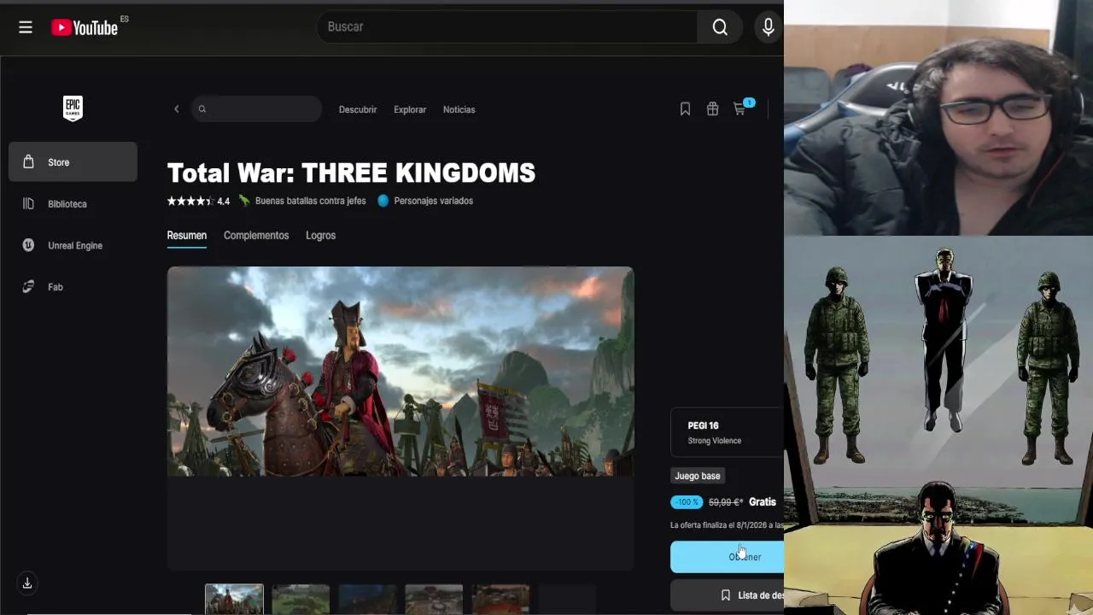
Task: Click the YouTube Buscar search field
Action: point(507,27)
